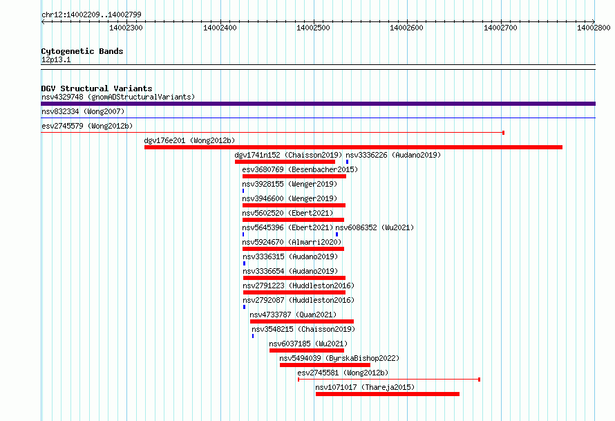Open nsv5645396 (Ebert2021) label
This screenshot has width=615, height=421.
click(288, 227)
